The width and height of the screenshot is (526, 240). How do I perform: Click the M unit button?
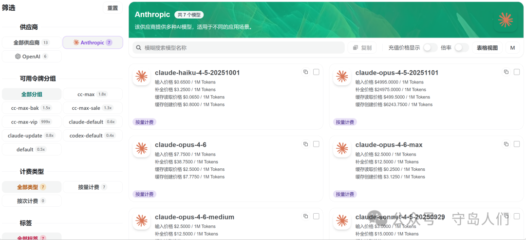(x=512, y=48)
